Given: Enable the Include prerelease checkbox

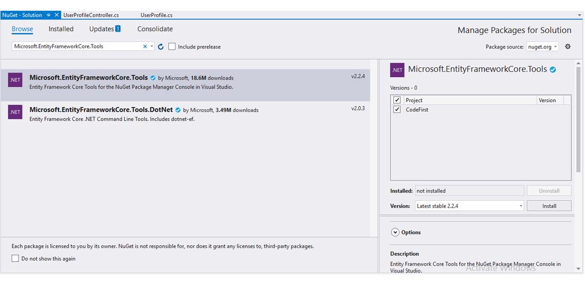Looking at the screenshot, I should tap(172, 47).
